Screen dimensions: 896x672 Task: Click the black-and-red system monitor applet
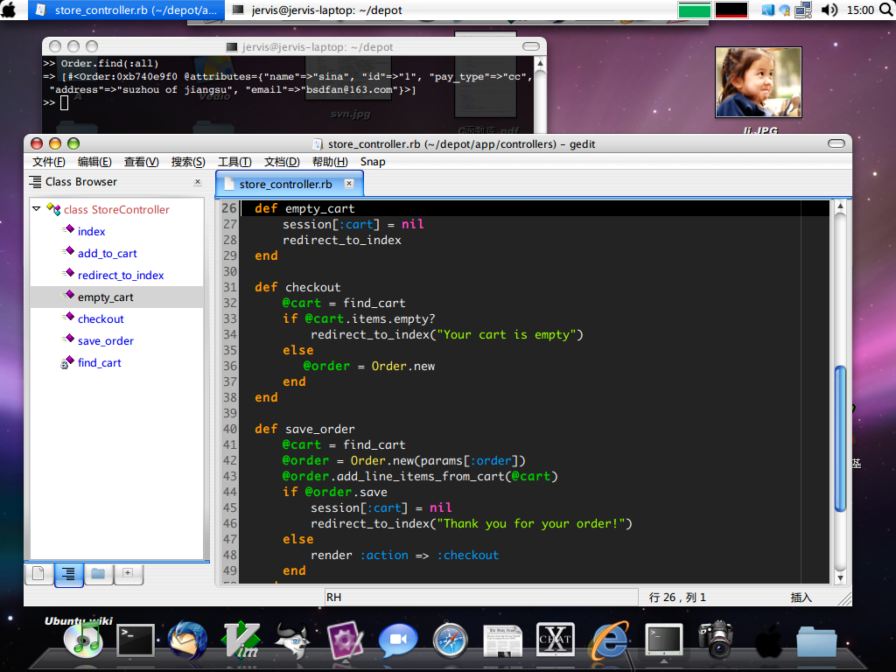(731, 10)
